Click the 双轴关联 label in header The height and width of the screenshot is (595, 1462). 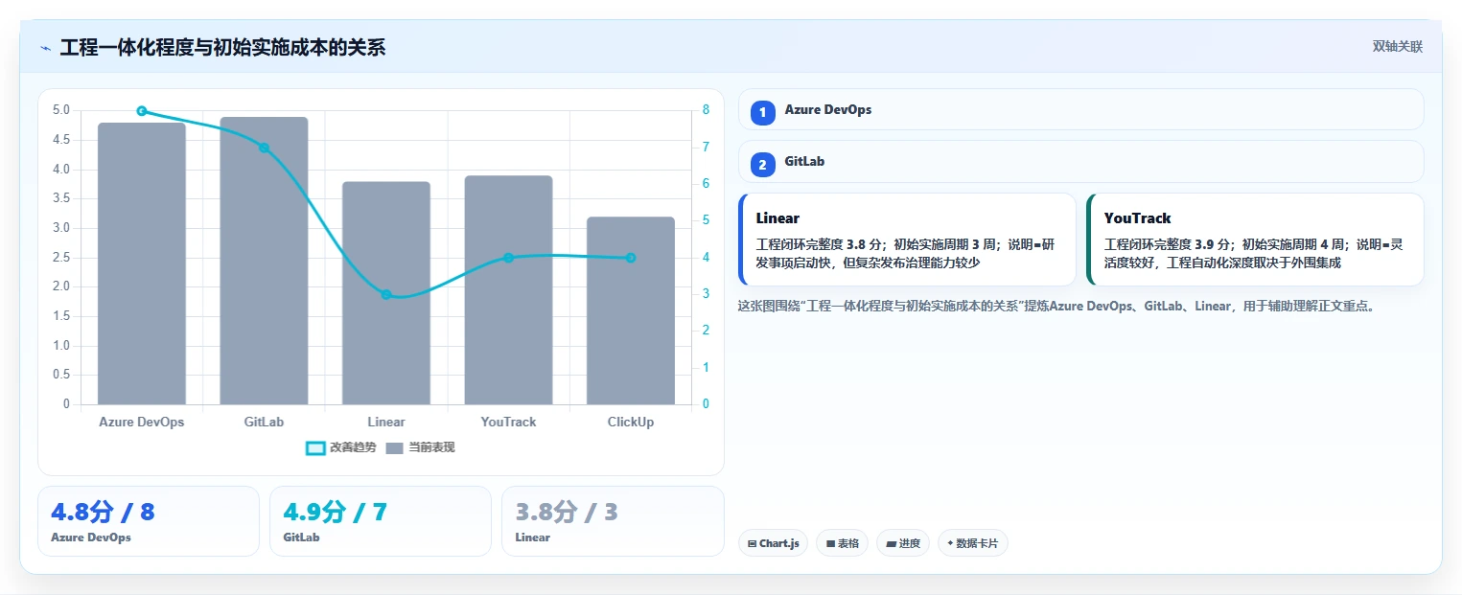tap(1398, 47)
